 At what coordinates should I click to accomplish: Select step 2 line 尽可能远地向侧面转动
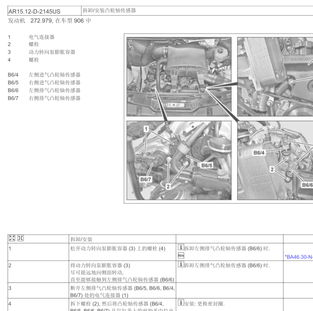click(x=97, y=273)
